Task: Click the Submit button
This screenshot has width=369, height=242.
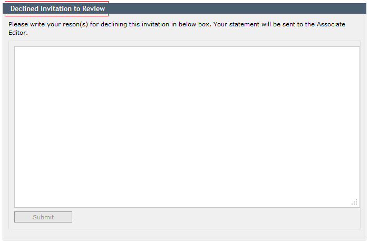Action: point(43,217)
